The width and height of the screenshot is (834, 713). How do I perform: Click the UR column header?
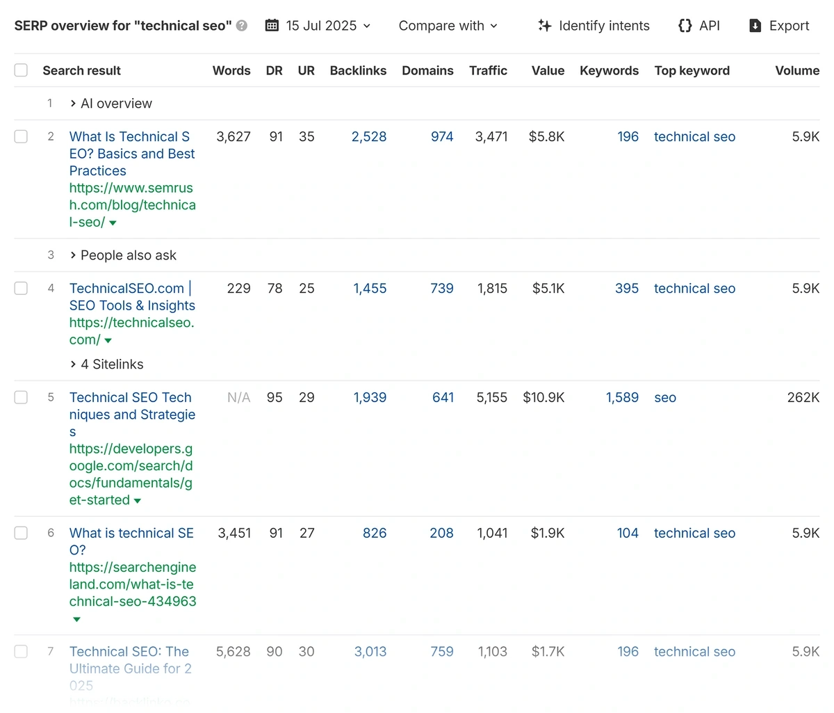coord(306,70)
